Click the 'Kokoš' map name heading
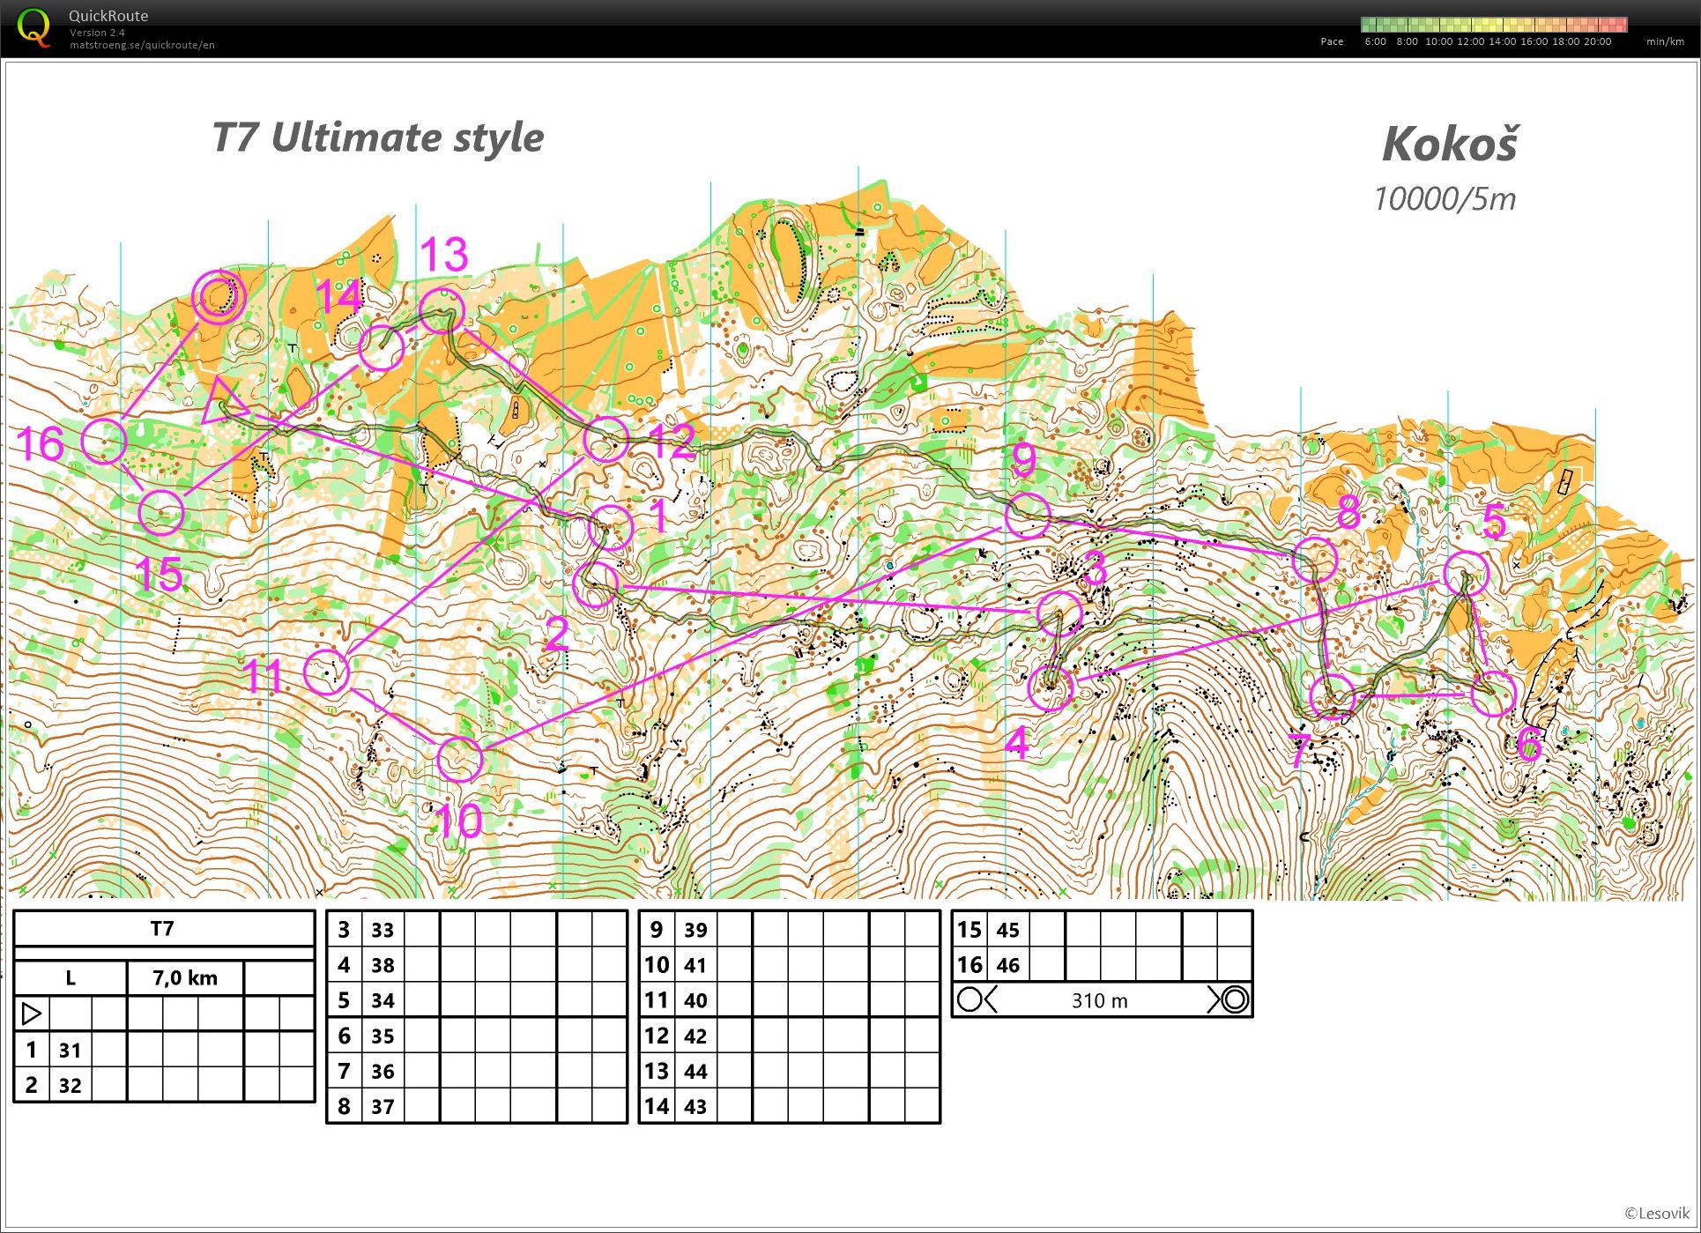This screenshot has width=1701, height=1233. (x=1450, y=144)
